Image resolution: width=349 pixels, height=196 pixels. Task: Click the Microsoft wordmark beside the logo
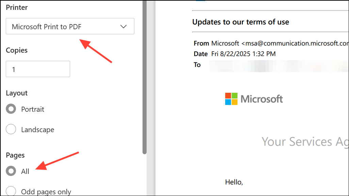click(x=262, y=99)
